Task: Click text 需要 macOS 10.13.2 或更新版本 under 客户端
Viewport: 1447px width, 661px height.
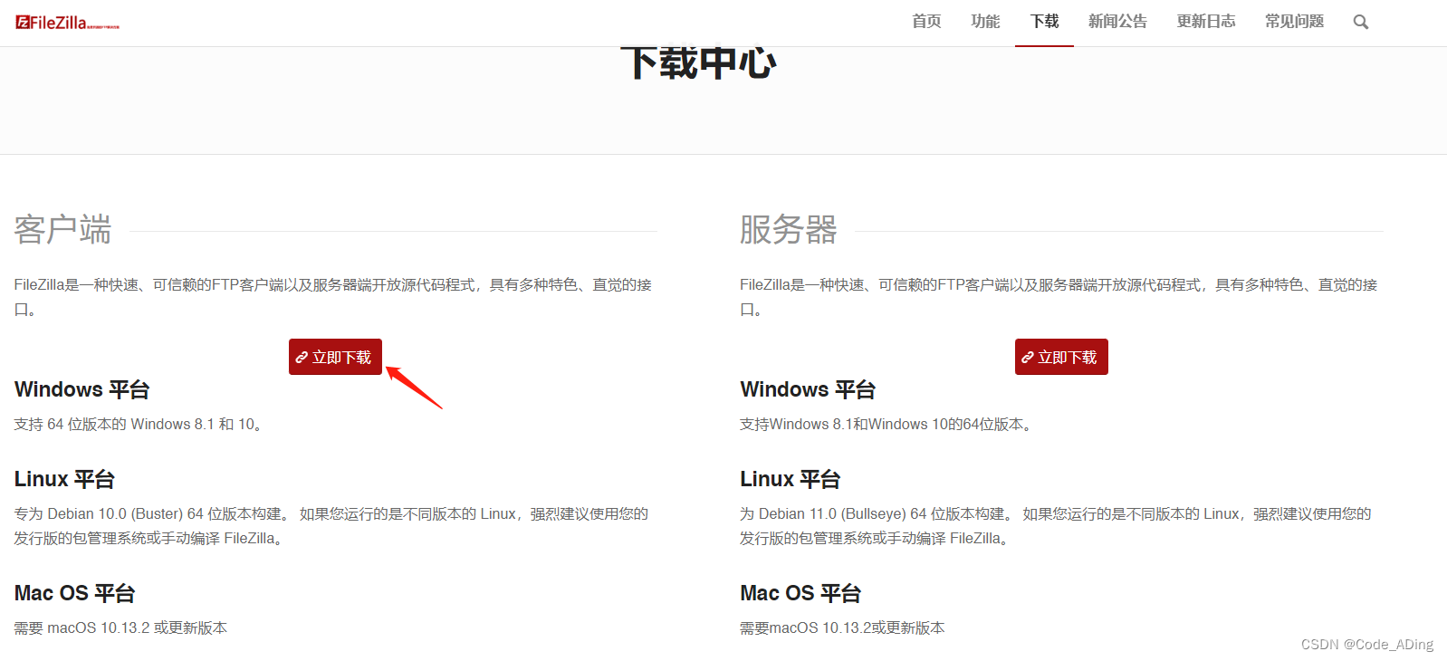Action: pos(120,627)
